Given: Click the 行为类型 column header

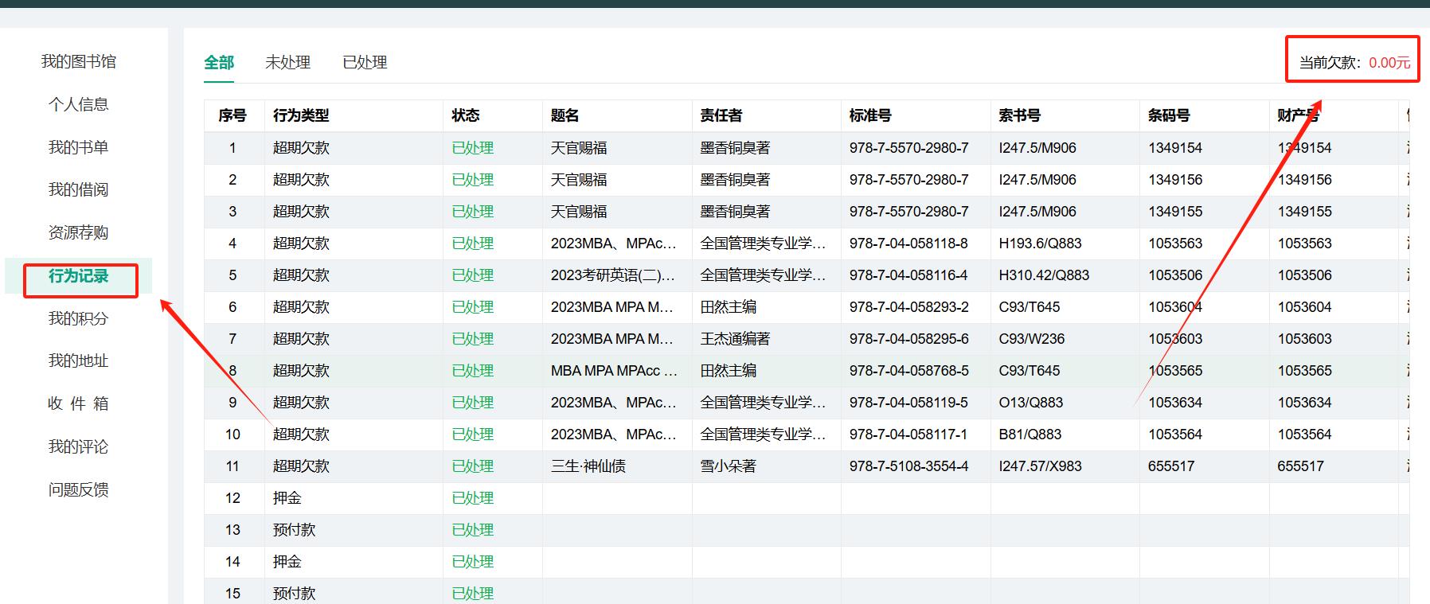Looking at the screenshot, I should [x=301, y=115].
